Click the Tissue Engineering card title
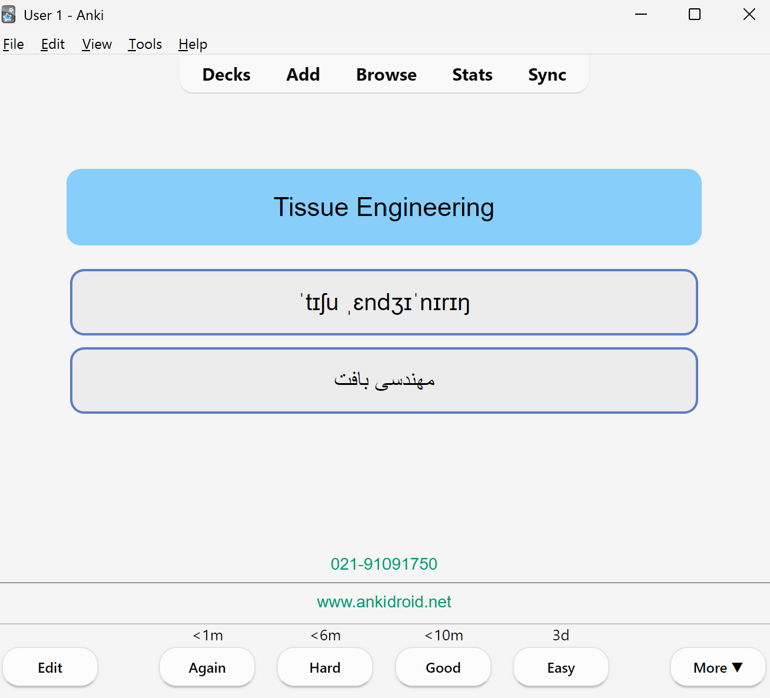This screenshot has width=770, height=698. tap(384, 207)
